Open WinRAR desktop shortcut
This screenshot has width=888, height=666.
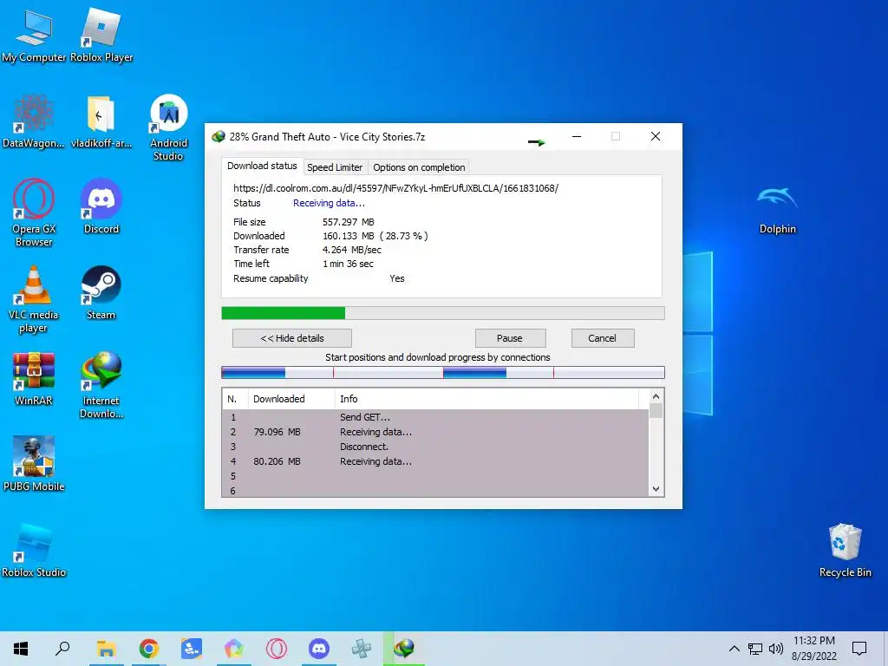point(34,378)
